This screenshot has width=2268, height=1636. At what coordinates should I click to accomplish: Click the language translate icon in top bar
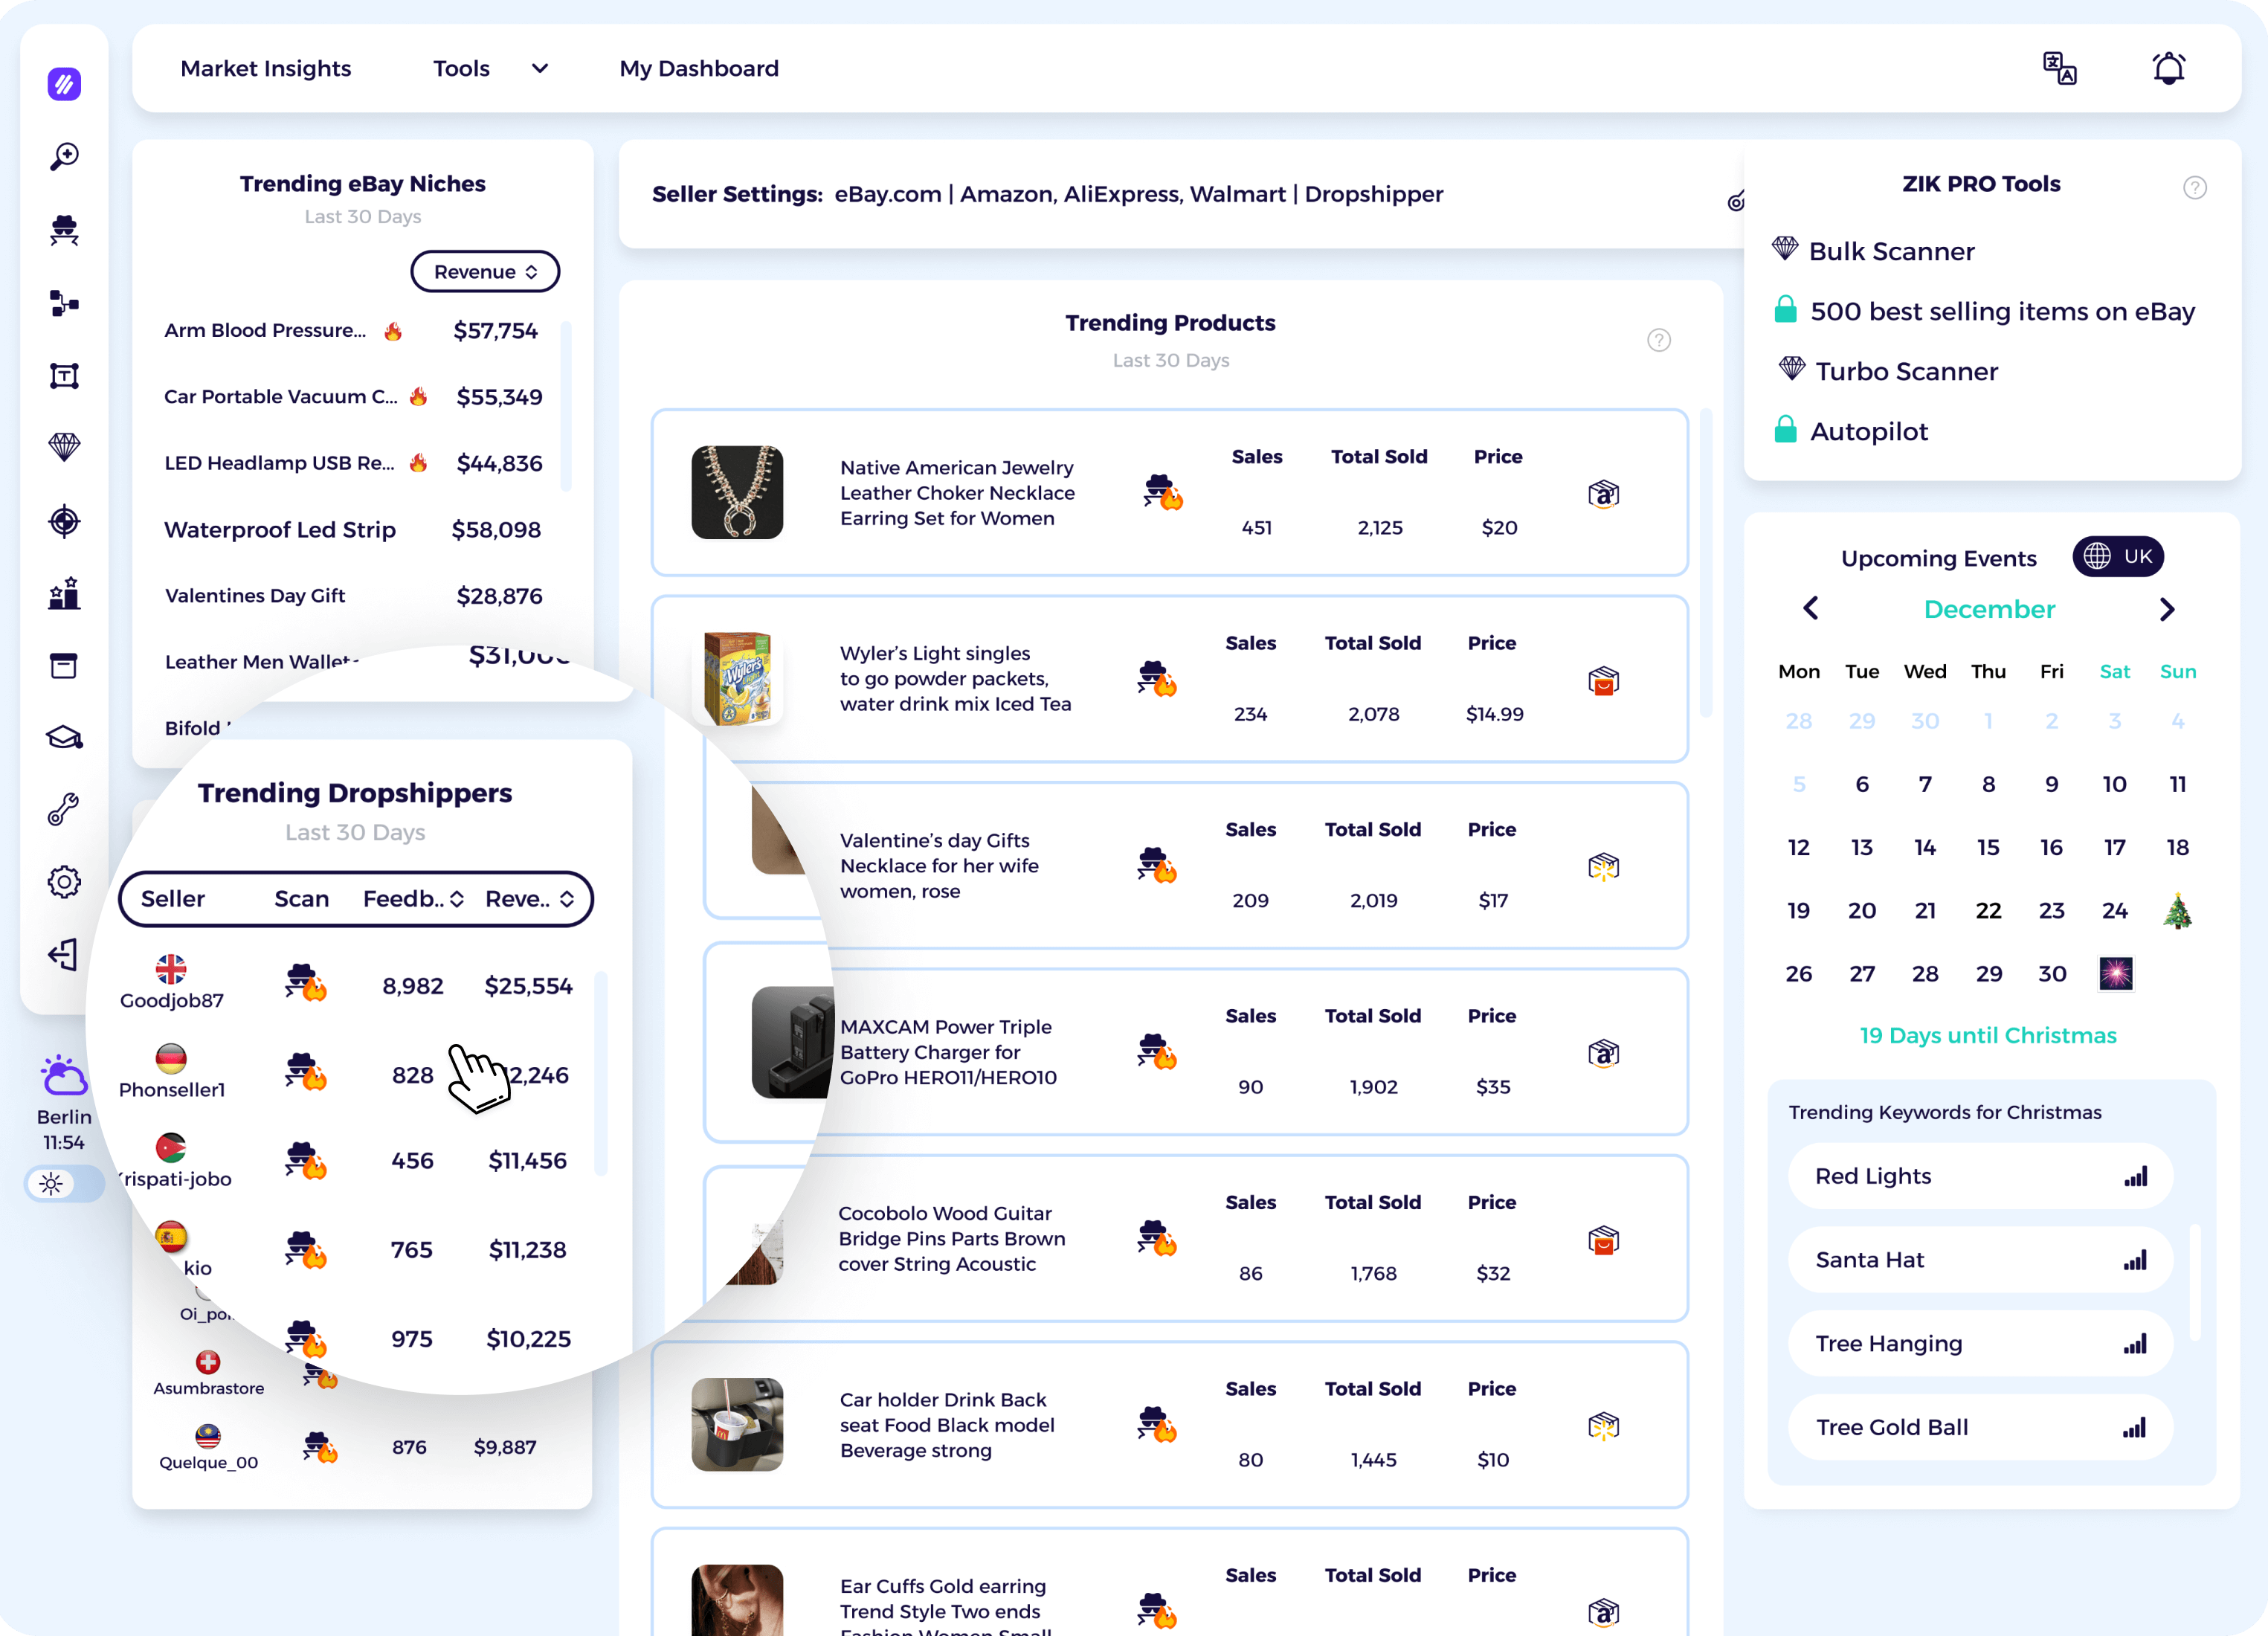coord(2059,68)
